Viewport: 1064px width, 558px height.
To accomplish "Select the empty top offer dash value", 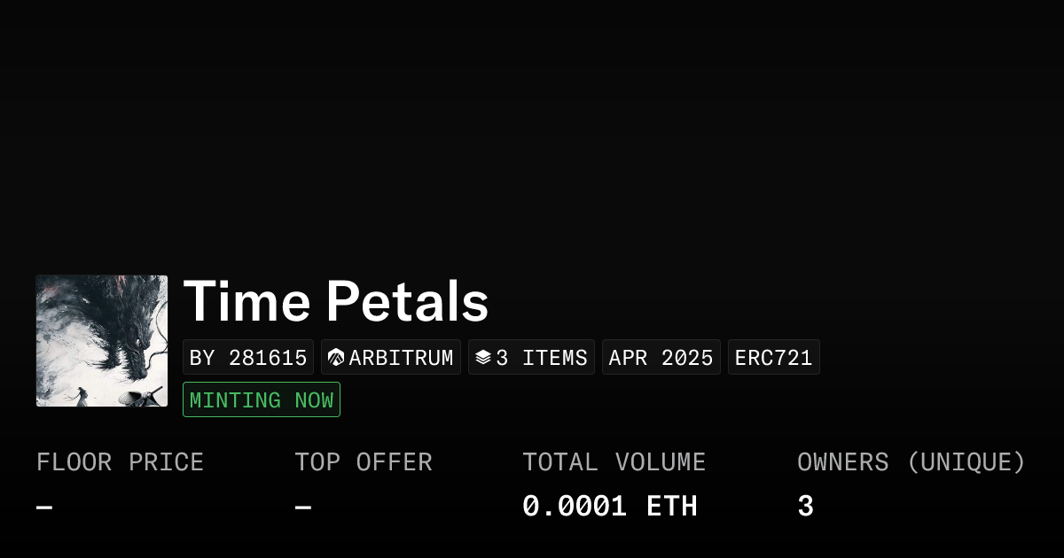I will (303, 508).
